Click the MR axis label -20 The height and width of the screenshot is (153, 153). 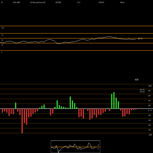pyautogui.click(x=149, y=115)
